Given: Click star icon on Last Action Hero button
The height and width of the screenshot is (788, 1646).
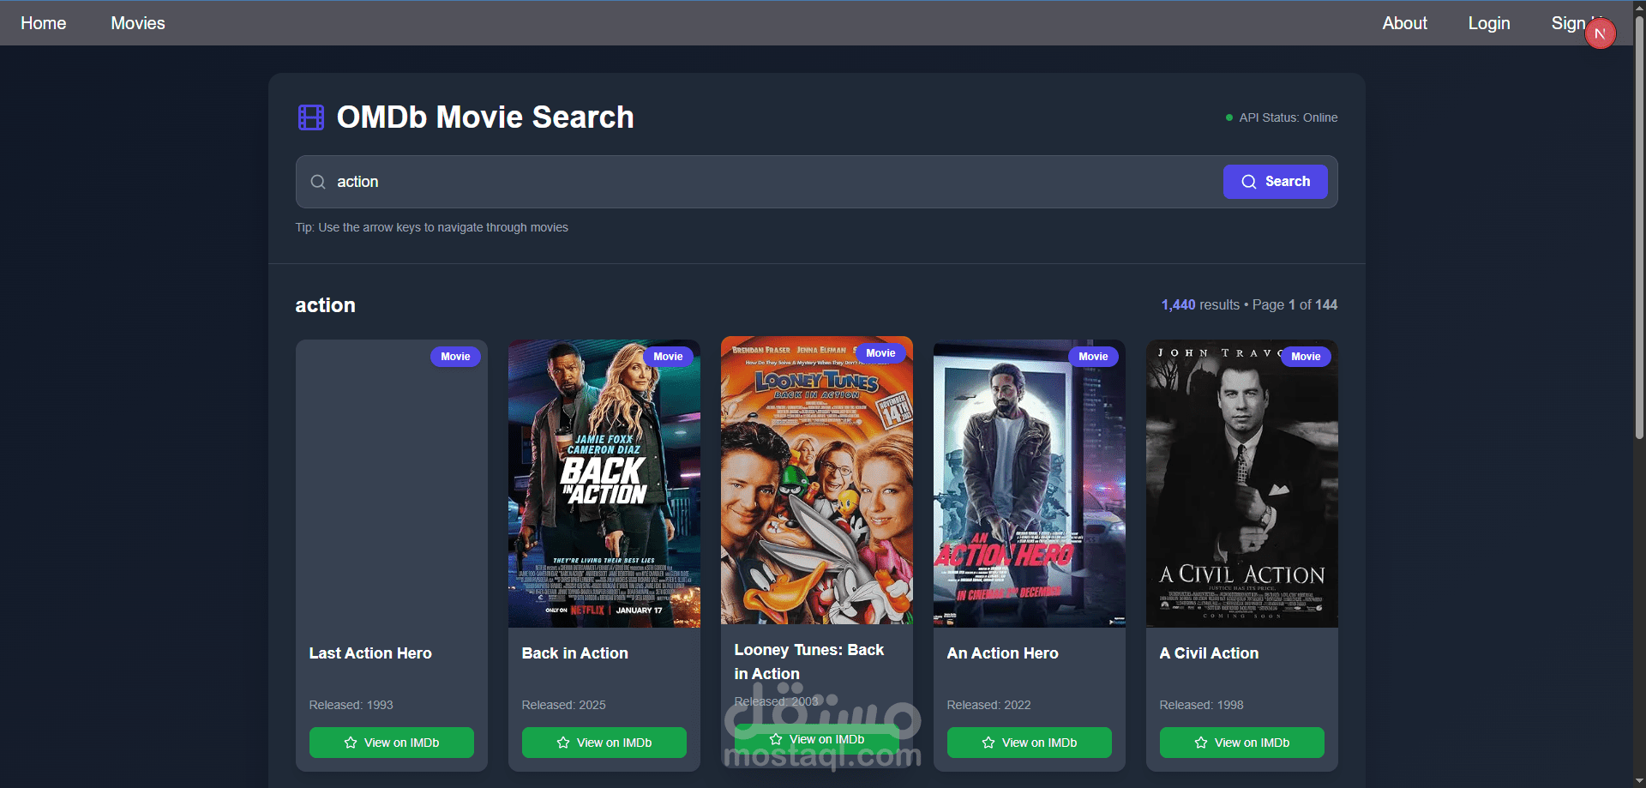Looking at the screenshot, I should (x=351, y=743).
